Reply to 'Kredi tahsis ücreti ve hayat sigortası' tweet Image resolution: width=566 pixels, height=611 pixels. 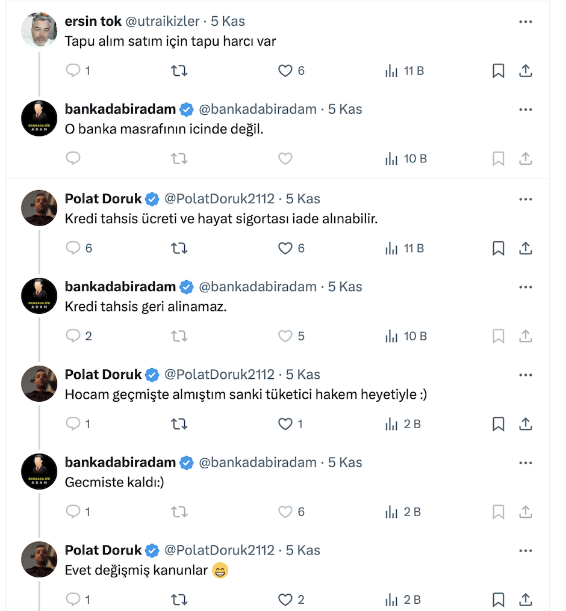click(x=73, y=248)
